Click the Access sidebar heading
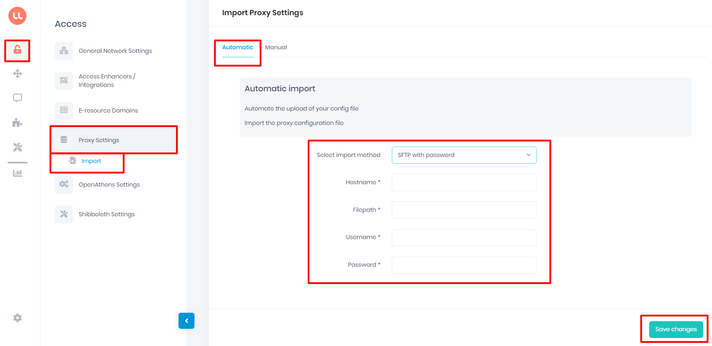 pos(70,24)
